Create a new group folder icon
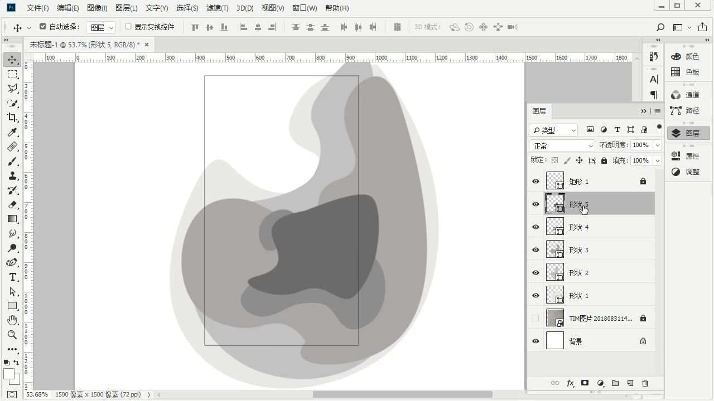The image size is (714, 401). (615, 383)
